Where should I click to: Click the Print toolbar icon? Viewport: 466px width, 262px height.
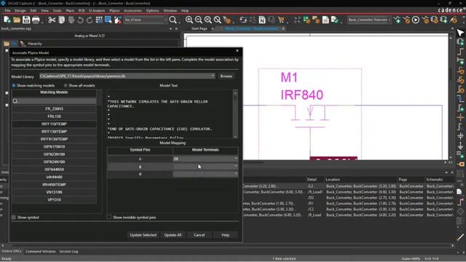tap(36, 20)
